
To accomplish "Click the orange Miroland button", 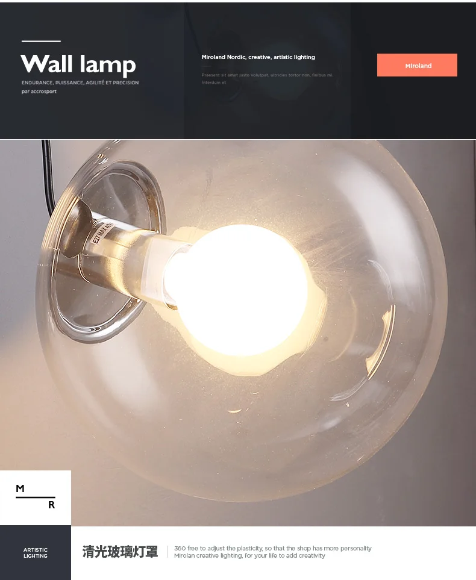I will (417, 65).
